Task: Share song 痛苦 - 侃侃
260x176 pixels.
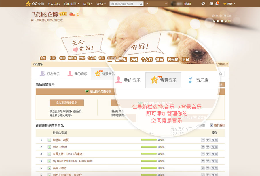Action: [x=203, y=168]
